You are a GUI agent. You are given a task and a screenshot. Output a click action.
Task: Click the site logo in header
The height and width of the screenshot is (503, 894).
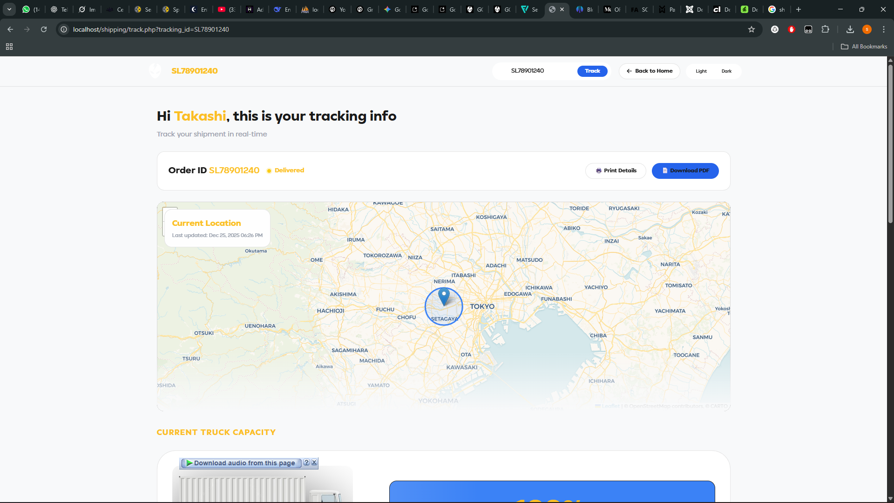point(155,71)
